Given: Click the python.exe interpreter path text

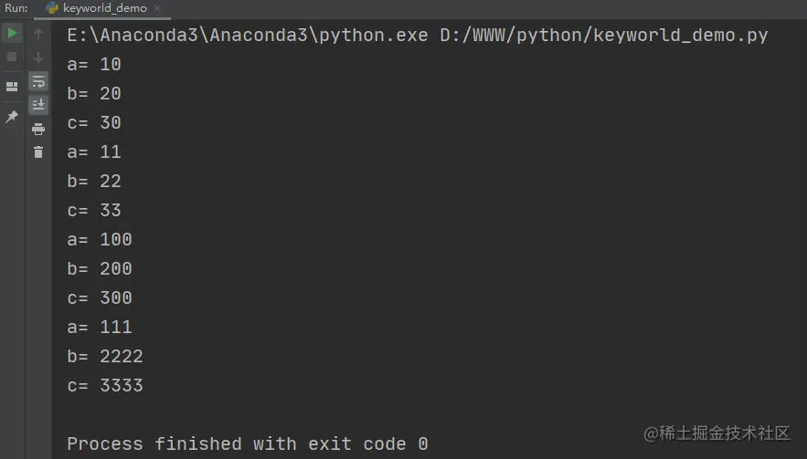Looking at the screenshot, I should (x=248, y=35).
